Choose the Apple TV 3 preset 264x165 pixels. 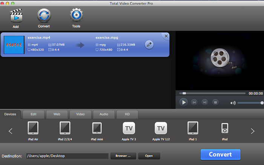(129, 128)
